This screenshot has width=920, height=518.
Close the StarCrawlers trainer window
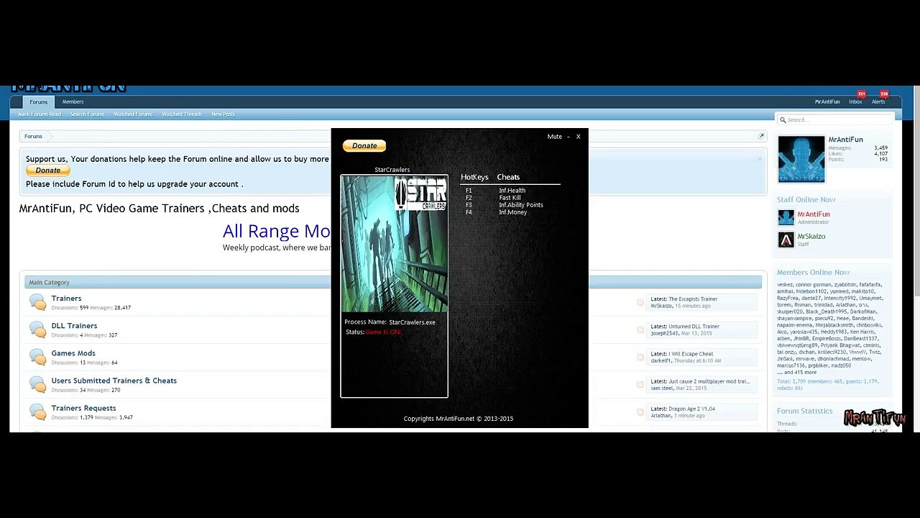coord(578,137)
